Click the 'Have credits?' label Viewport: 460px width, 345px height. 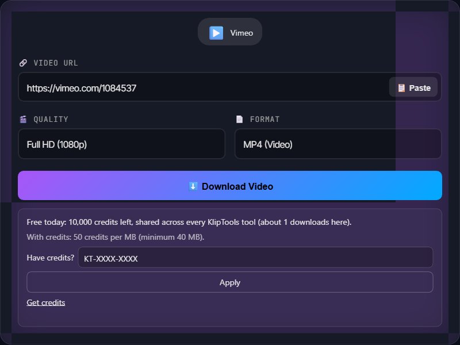click(x=51, y=258)
